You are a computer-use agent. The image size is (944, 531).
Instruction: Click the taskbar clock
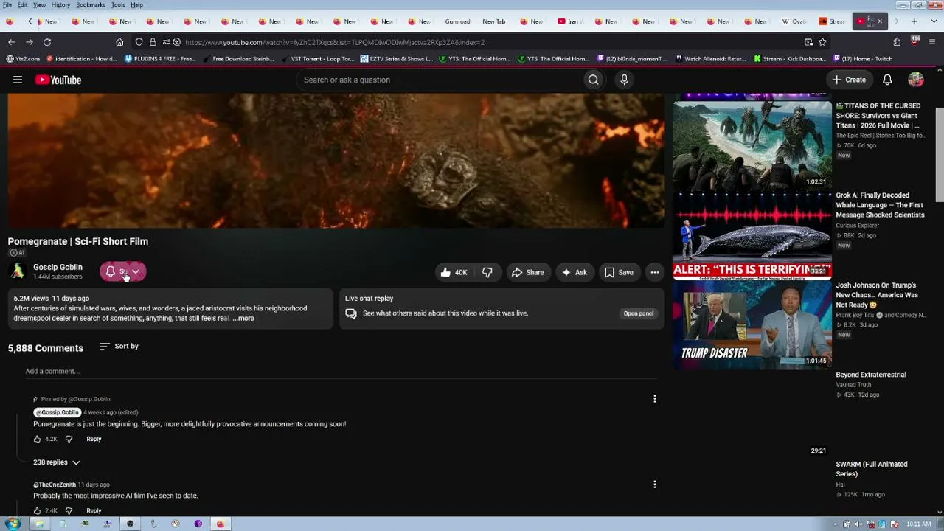(x=919, y=524)
